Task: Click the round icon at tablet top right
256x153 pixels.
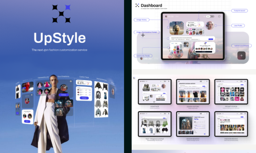Action: (x=219, y=16)
